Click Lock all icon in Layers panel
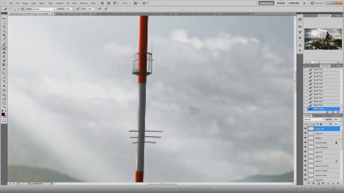 (321, 124)
